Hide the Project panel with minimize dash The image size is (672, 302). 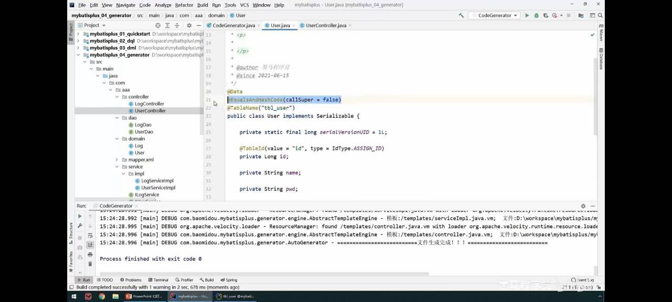(x=198, y=25)
